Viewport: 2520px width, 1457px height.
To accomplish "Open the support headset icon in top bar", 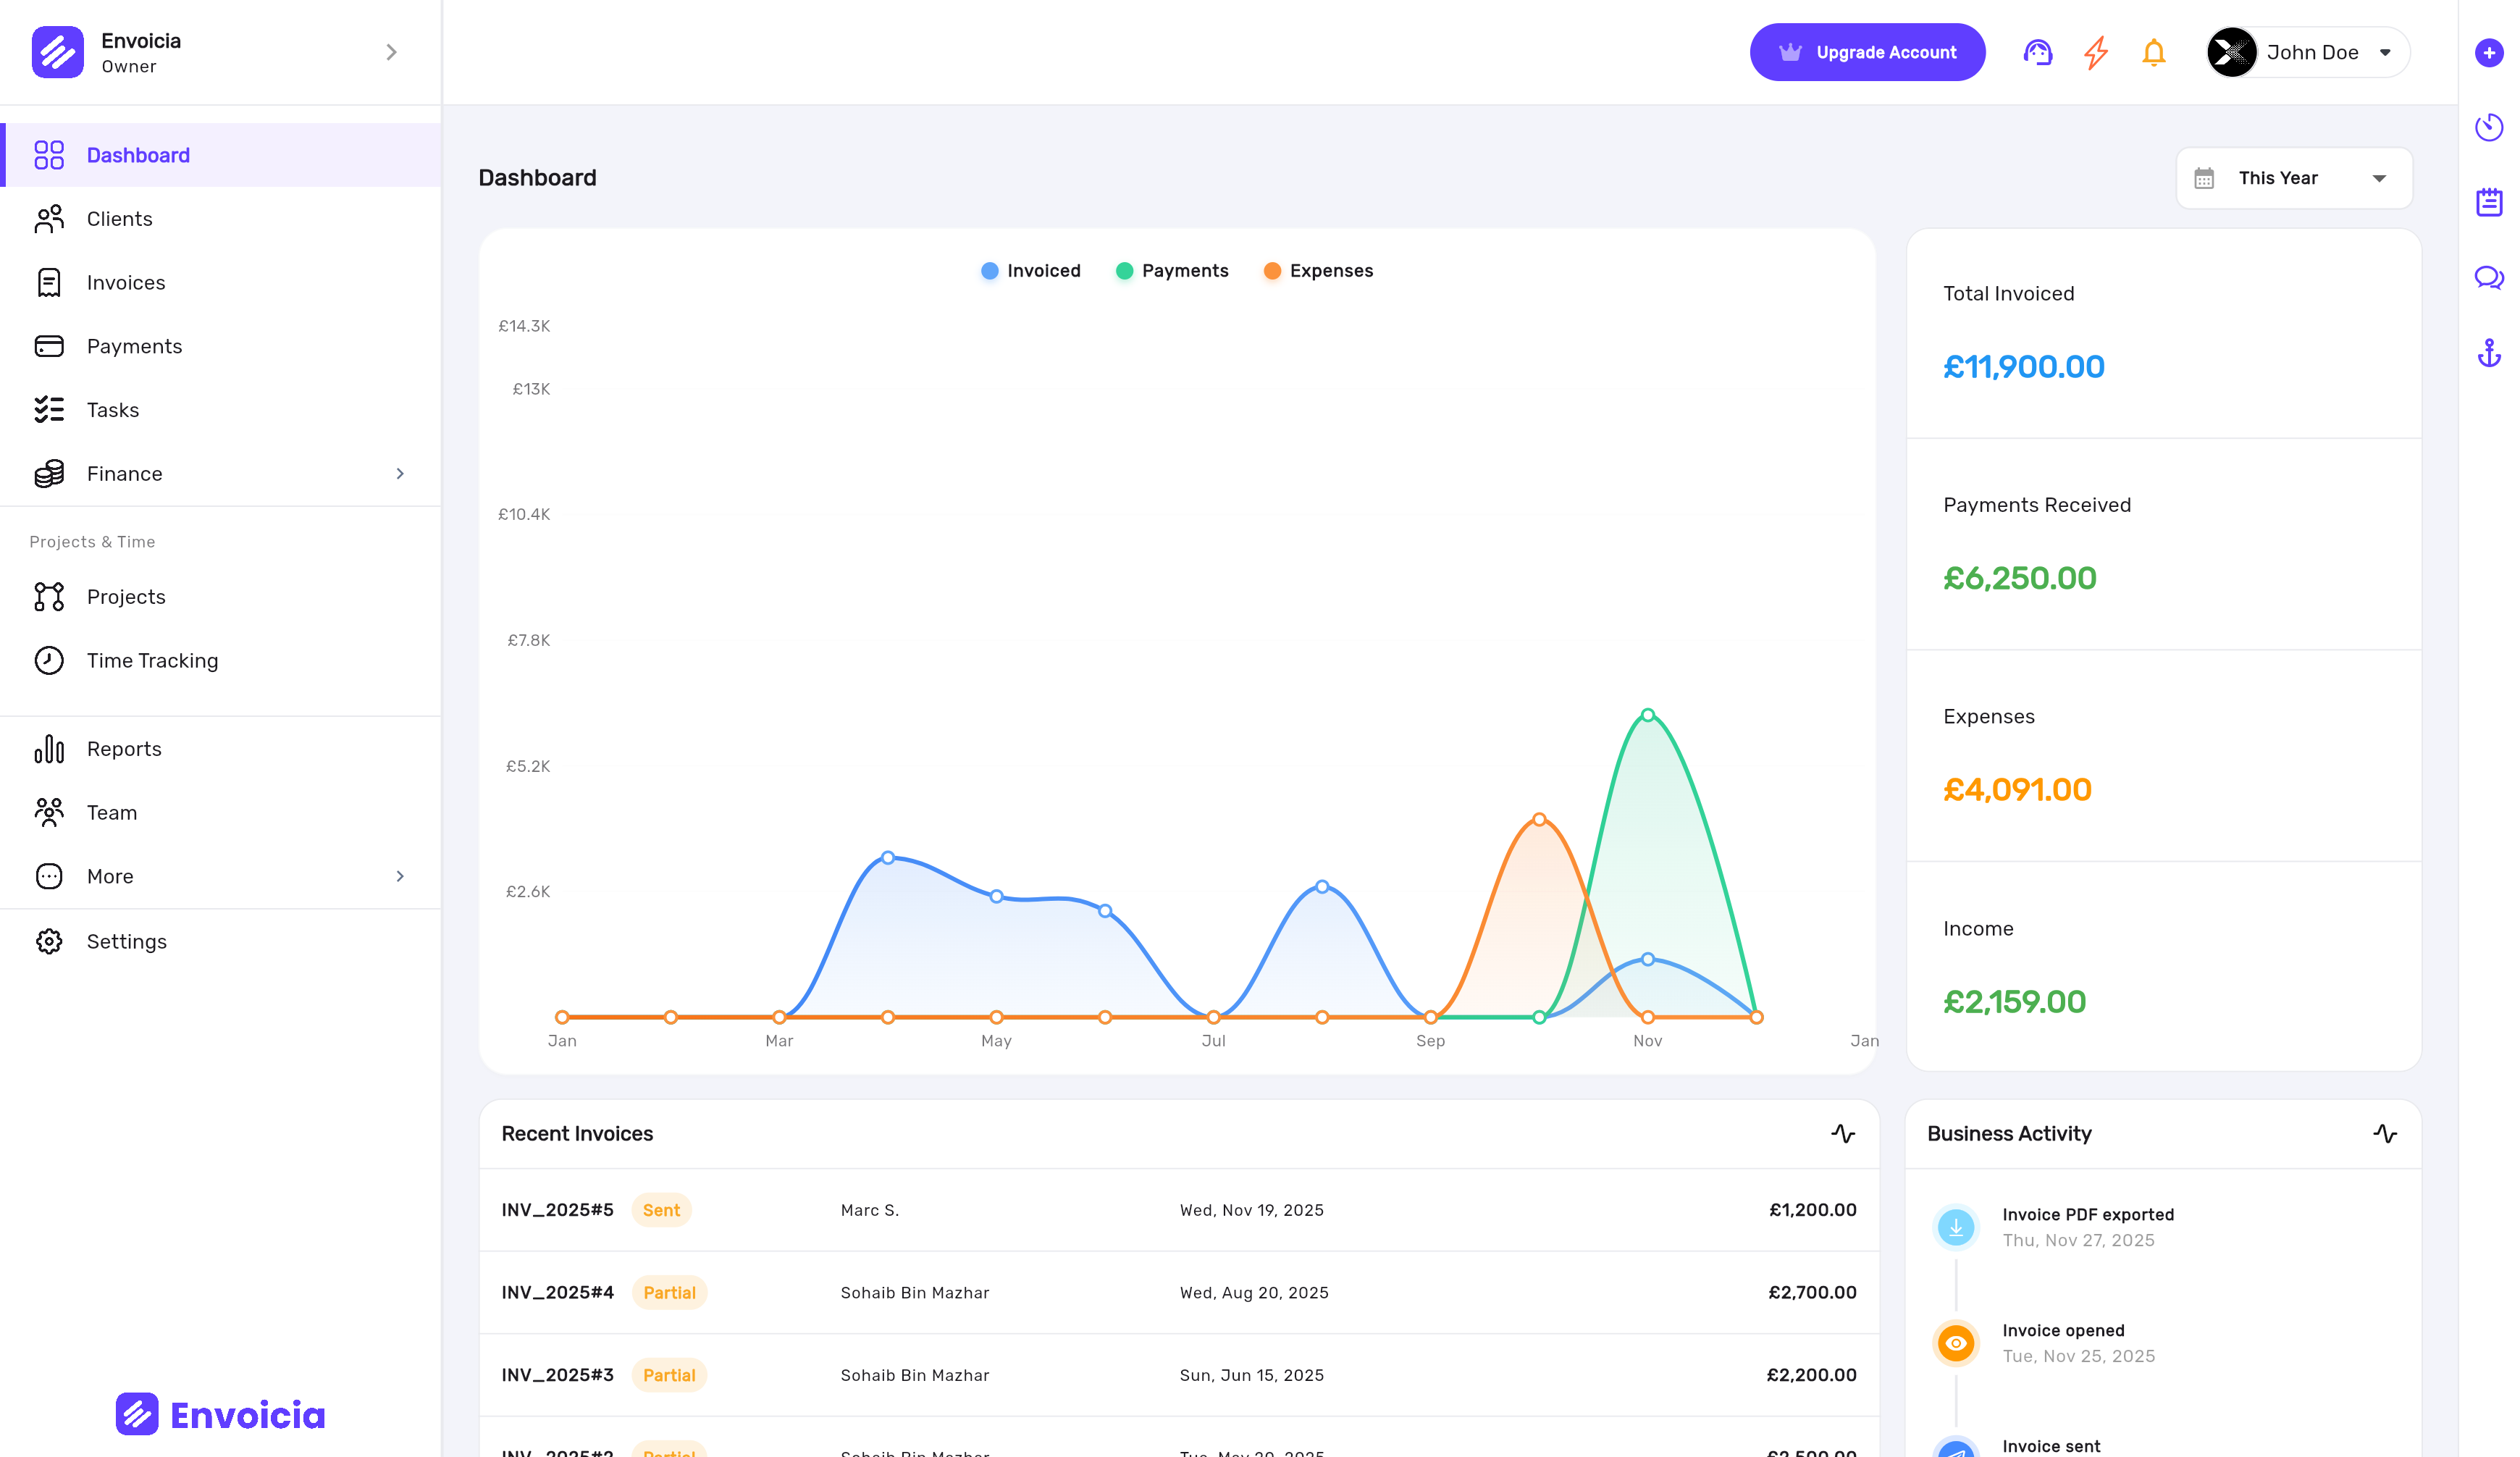I will (x=2038, y=52).
